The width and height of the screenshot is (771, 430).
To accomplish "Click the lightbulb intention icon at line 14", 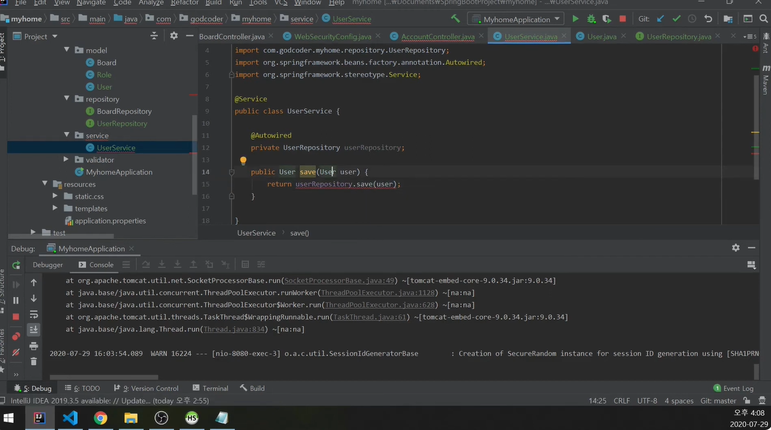I will (x=243, y=161).
